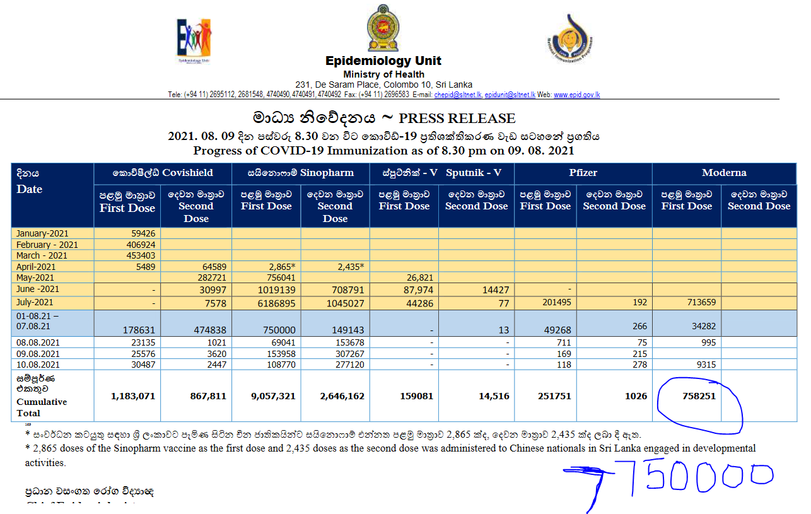Select the "March - 2021" row label

click(x=42, y=255)
